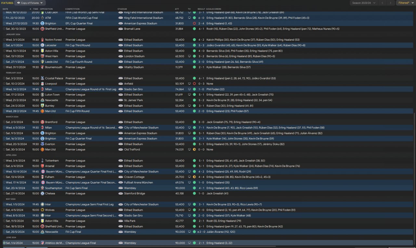The image size is (416, 248).
Task: Select the FIFA Club World Cup Final text
Action: tap(82, 18)
